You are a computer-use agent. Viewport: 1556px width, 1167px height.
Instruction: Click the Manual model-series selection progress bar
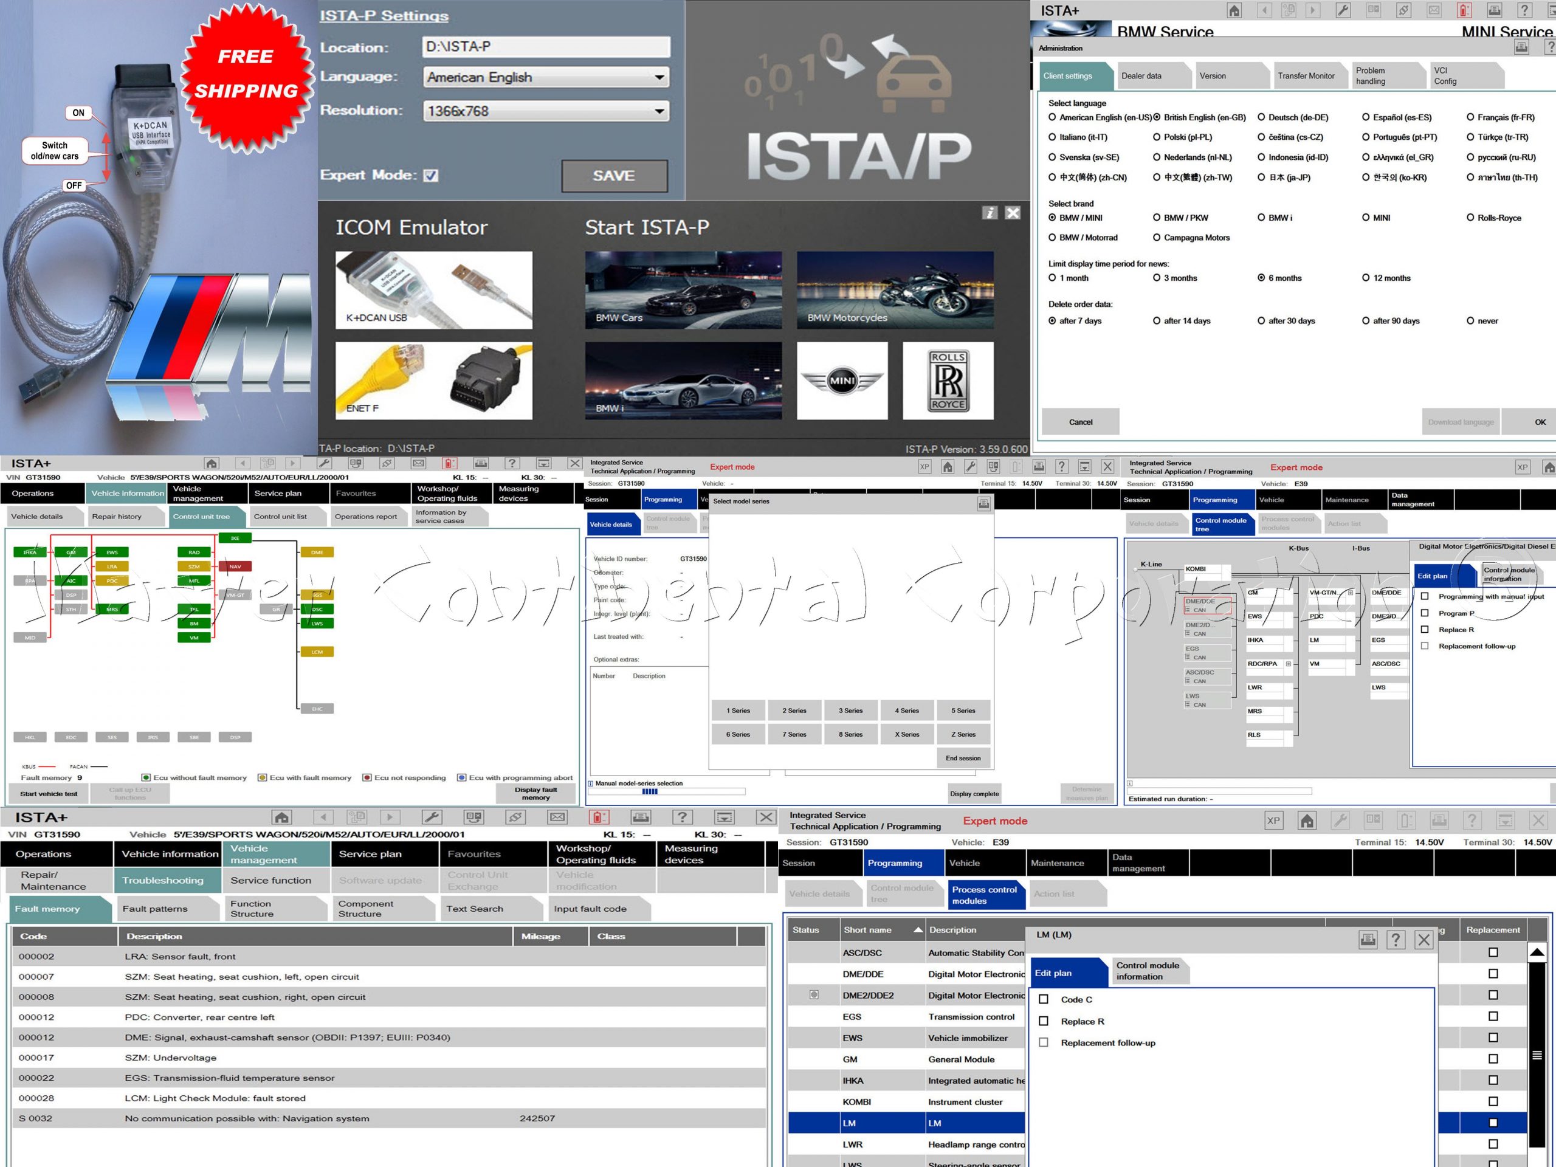(x=667, y=791)
